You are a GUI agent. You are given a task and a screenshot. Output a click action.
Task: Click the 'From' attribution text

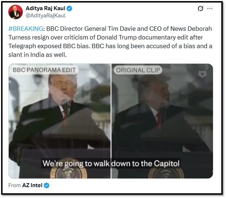[14, 185]
